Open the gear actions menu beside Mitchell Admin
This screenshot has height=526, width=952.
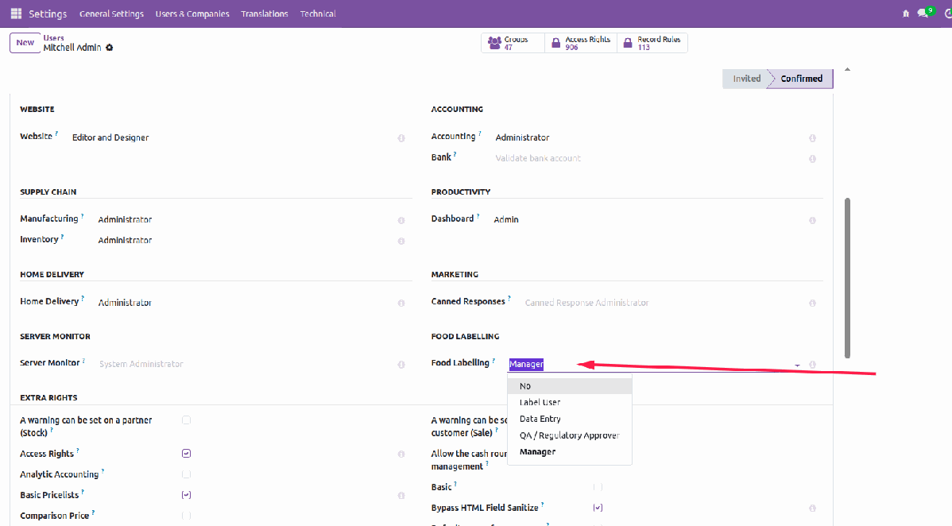[x=110, y=48]
